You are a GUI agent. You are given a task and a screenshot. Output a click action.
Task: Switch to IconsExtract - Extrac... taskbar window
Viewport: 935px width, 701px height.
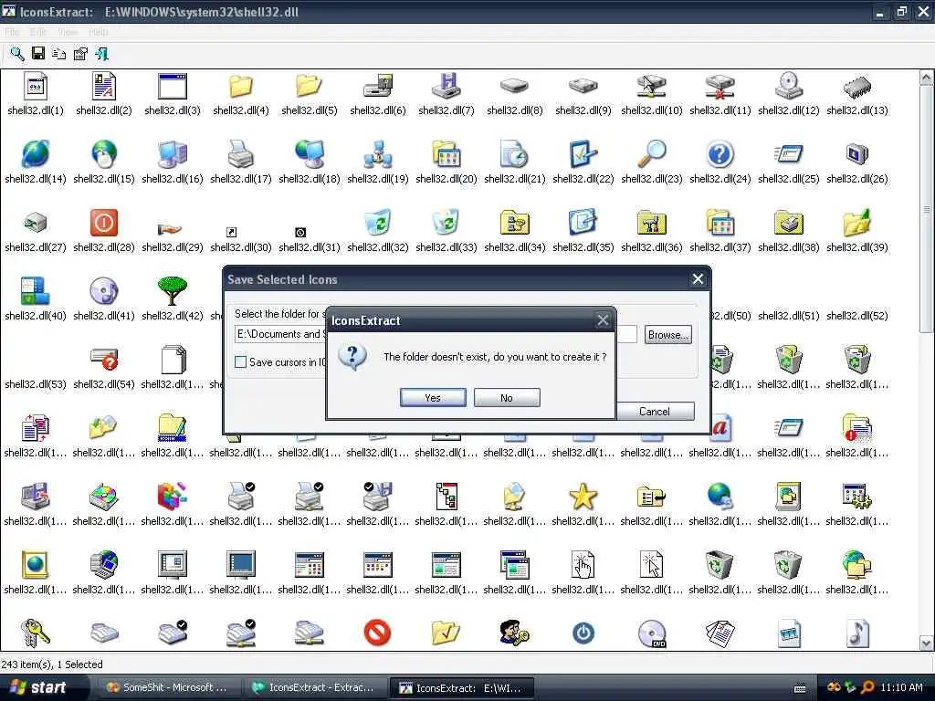click(x=314, y=687)
